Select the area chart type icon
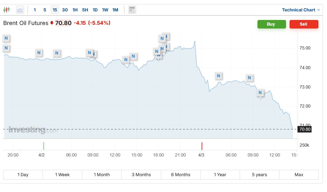This screenshot has width=327, height=192. click(x=20, y=10)
